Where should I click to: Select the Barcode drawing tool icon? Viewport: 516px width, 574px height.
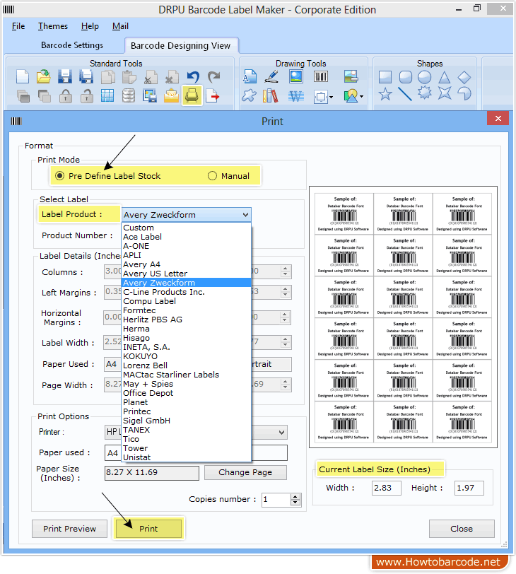(321, 76)
